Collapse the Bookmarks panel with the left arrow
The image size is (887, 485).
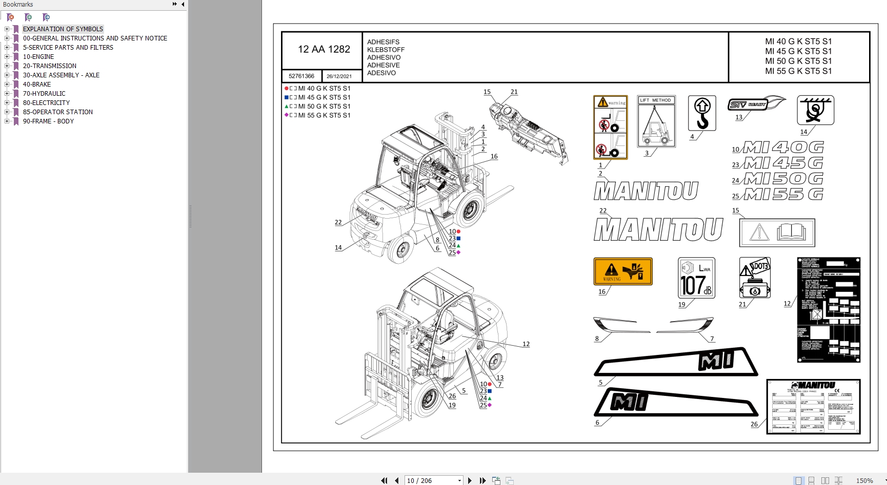click(x=183, y=4)
